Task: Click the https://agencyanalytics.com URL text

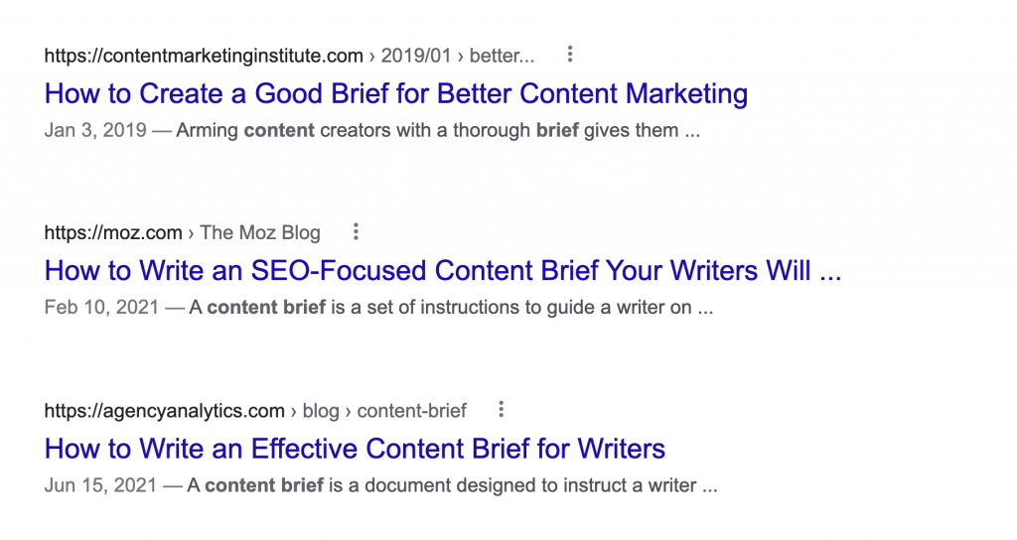Action: pos(164,410)
